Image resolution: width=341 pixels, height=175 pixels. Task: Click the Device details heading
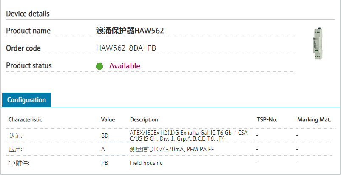(x=28, y=14)
